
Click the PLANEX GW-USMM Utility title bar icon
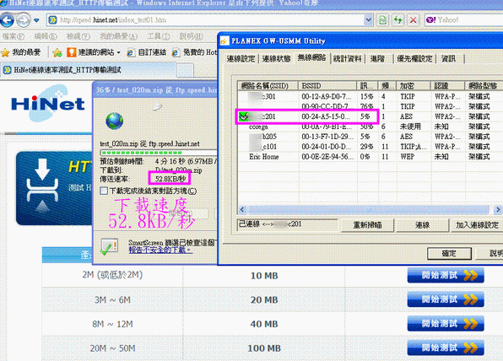click(x=224, y=41)
